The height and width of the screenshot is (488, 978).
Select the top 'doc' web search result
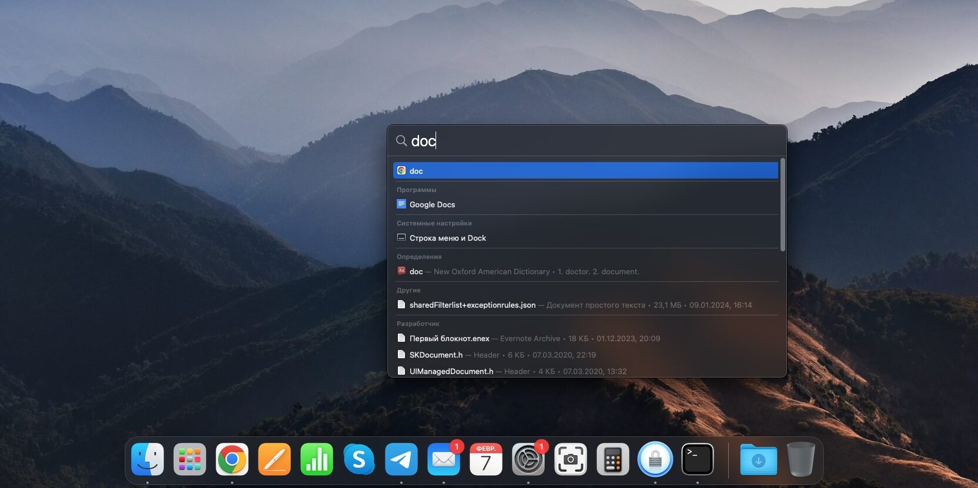585,171
